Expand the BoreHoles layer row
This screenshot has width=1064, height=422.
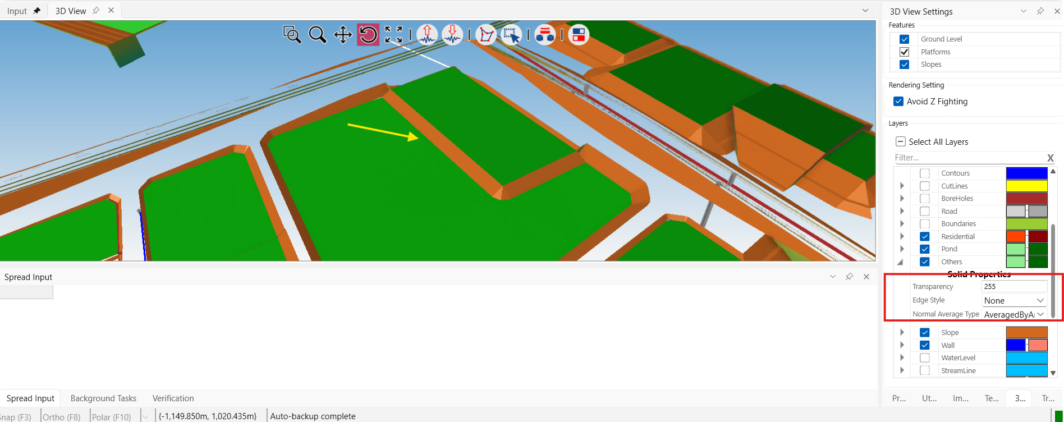902,199
